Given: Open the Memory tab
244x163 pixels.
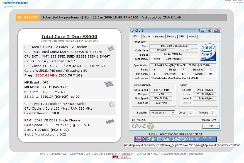Looking at the screenshot, I should coord(172,36).
